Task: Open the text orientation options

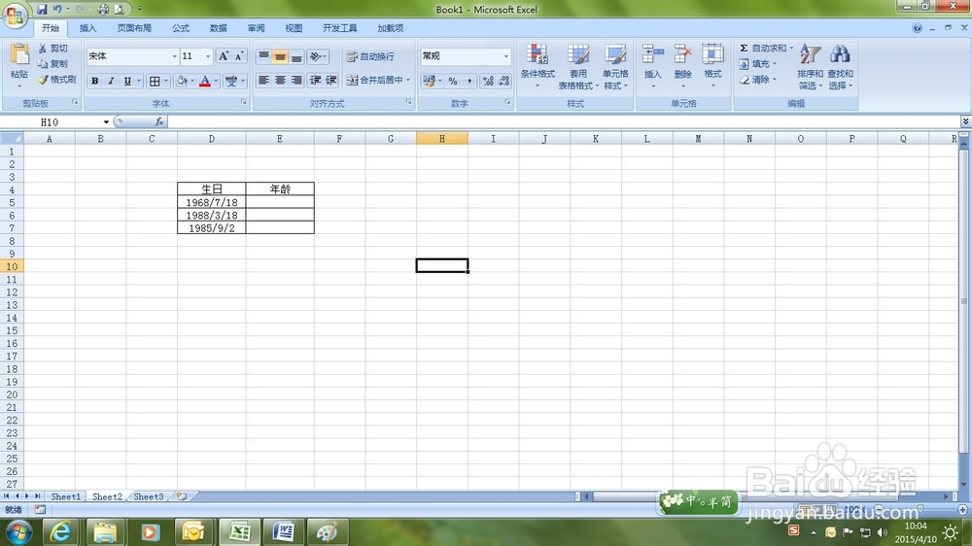Action: [x=317, y=56]
